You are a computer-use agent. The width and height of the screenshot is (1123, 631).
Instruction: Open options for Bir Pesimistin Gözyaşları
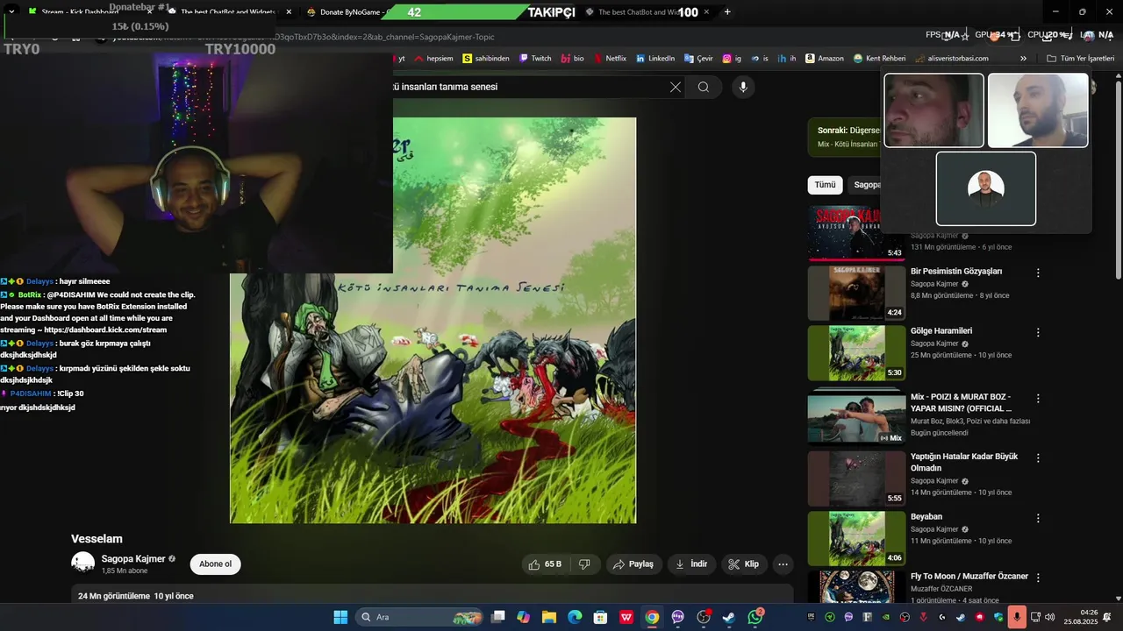pos(1038,273)
